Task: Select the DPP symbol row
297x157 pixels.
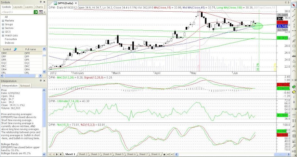Action: 21,56
